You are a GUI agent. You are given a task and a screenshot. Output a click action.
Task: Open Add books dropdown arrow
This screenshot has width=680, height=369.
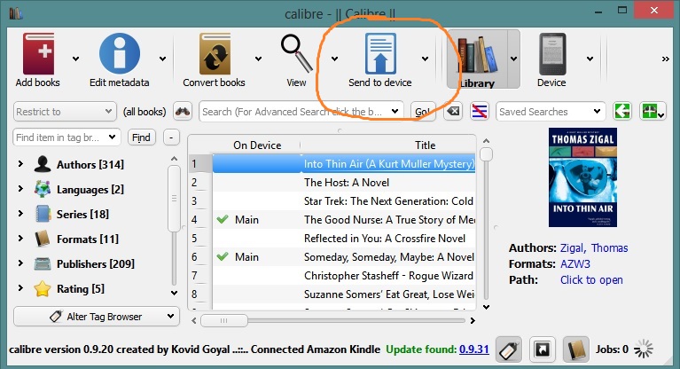tap(76, 59)
